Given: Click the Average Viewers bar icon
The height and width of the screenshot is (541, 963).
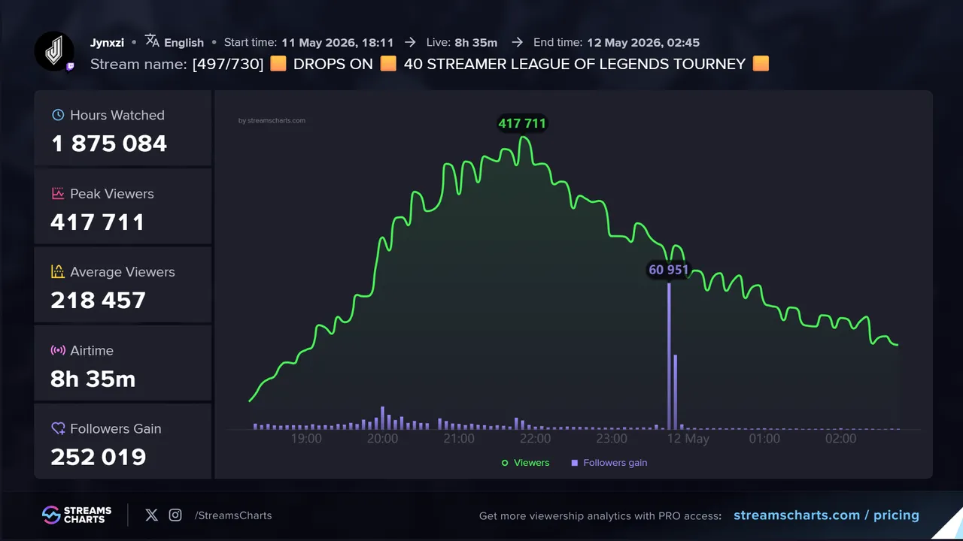Looking at the screenshot, I should 58,271.
